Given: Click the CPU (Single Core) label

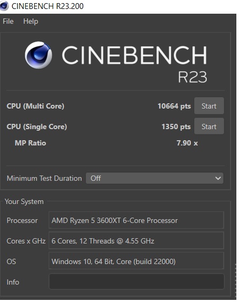Looking at the screenshot, I should click(x=36, y=126).
